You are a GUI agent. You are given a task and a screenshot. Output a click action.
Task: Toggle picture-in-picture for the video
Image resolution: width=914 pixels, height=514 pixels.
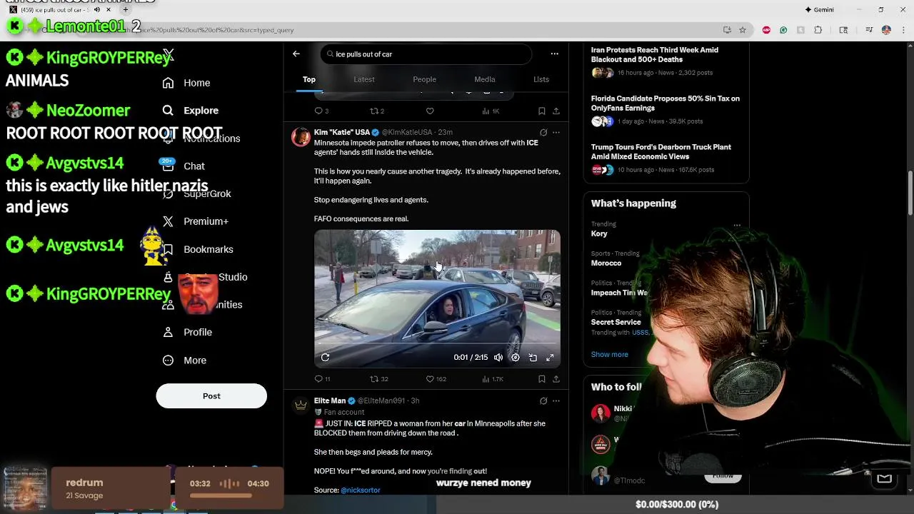[533, 357]
